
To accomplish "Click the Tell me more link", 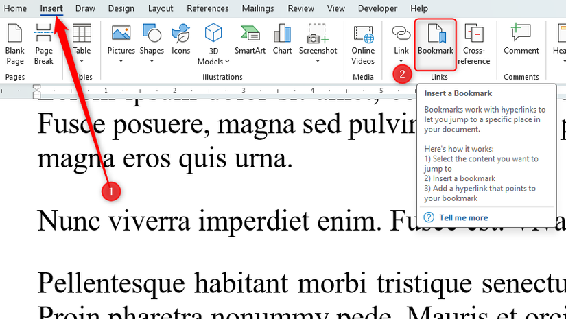I will (464, 217).
